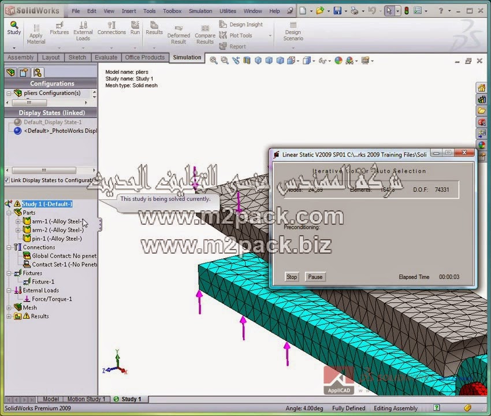This screenshot has height=416, width=491.
Task: Select Fixture-1 in tree
Action: tap(43, 281)
